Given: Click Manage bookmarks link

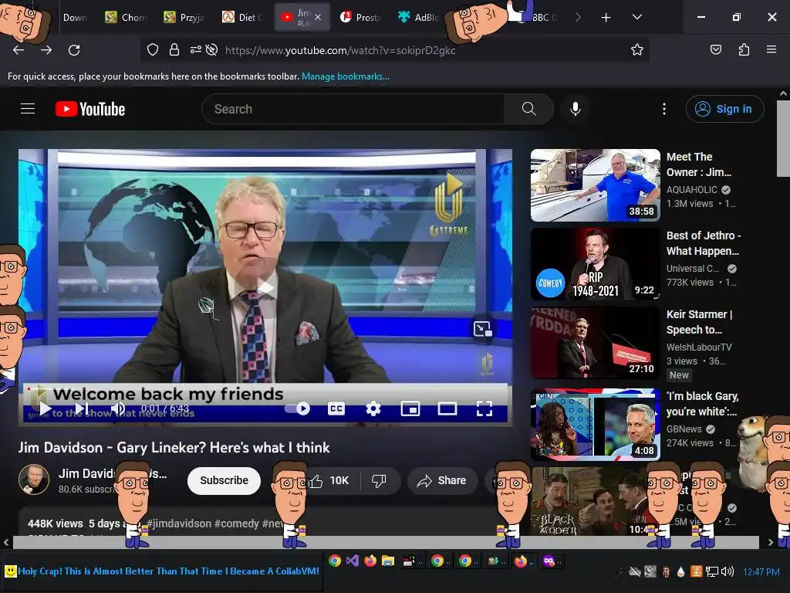Looking at the screenshot, I should click(x=345, y=76).
